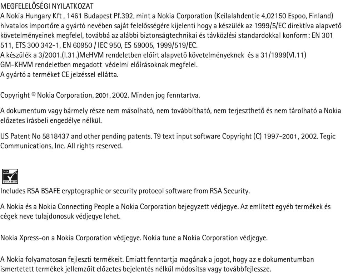Click the heading MEGFELELŐSÉGI NYILATKOZAT

click(x=47, y=6)
